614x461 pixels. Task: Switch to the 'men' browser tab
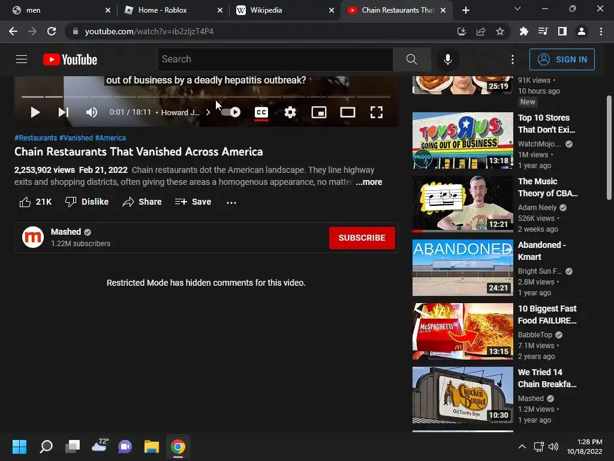(59, 10)
